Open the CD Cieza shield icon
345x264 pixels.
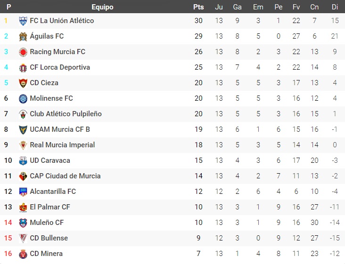[x=23, y=83]
